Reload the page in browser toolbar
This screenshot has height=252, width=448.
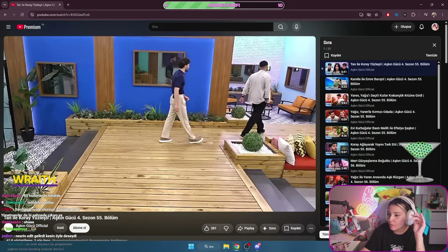[x=22, y=15]
